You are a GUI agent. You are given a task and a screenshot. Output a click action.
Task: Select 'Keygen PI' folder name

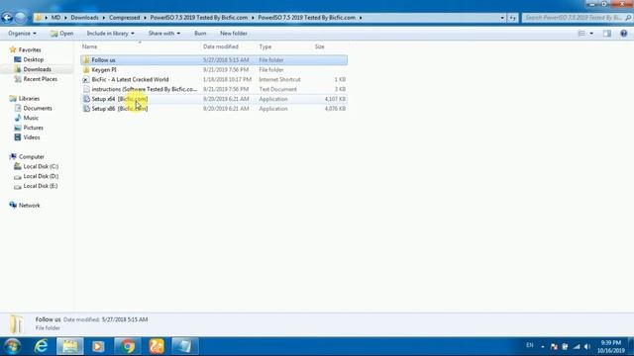click(104, 70)
